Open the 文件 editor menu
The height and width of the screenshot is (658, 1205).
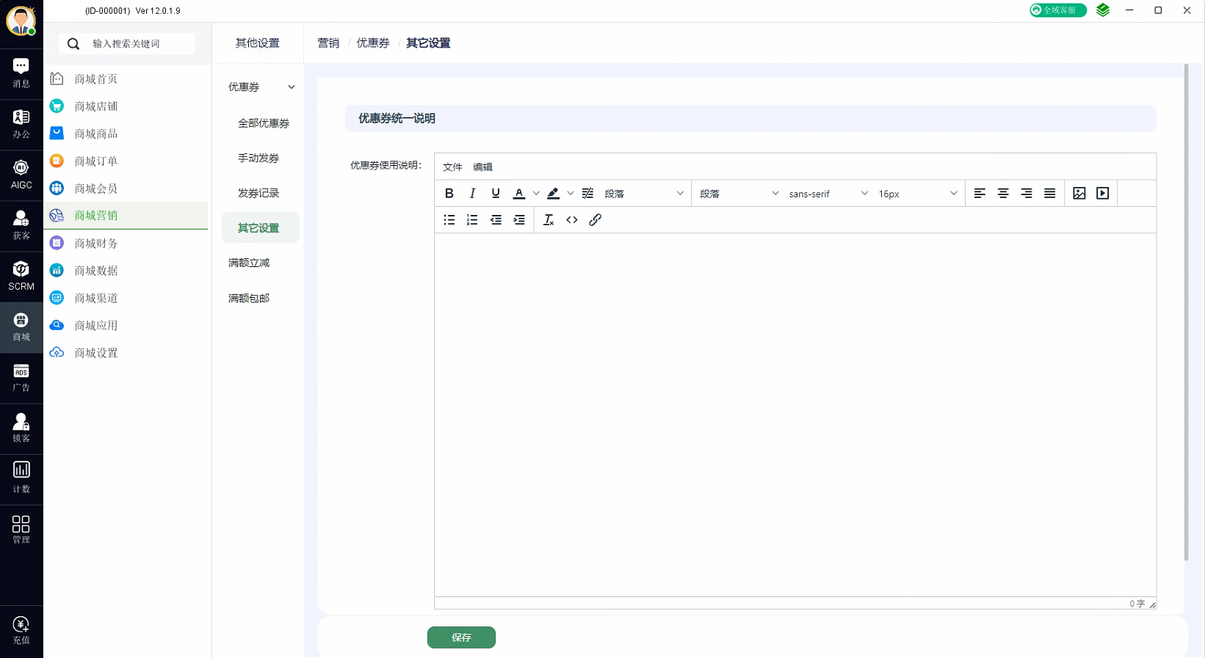(x=452, y=167)
